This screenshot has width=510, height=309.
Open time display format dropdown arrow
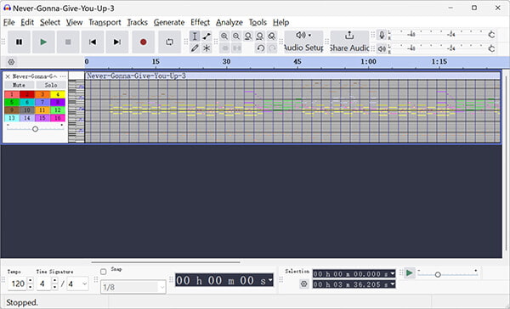click(270, 280)
